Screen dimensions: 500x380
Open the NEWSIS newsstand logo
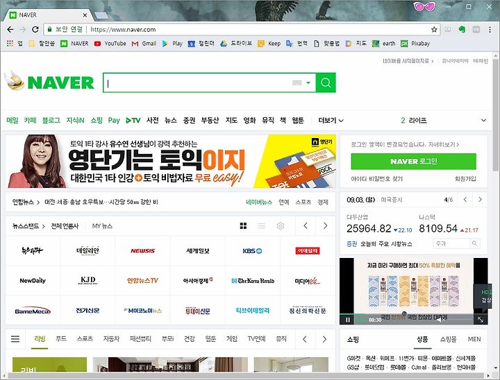pos(142,251)
